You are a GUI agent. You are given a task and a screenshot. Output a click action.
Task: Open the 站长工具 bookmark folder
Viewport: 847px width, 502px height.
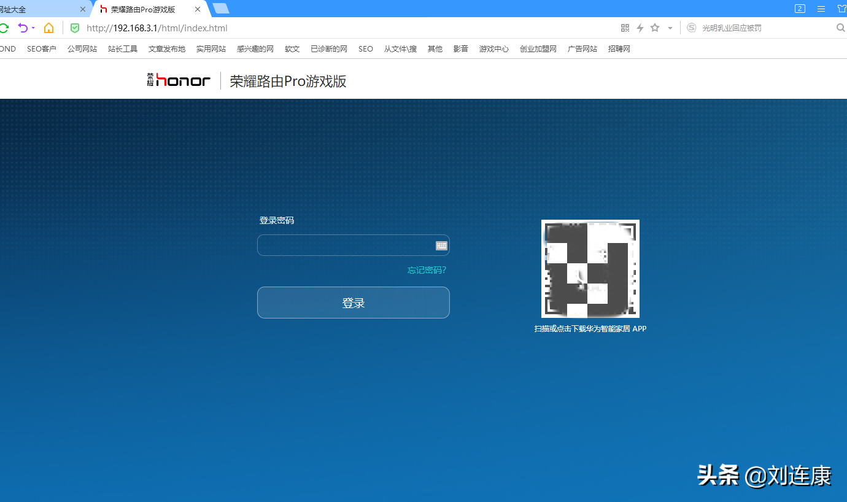point(123,49)
